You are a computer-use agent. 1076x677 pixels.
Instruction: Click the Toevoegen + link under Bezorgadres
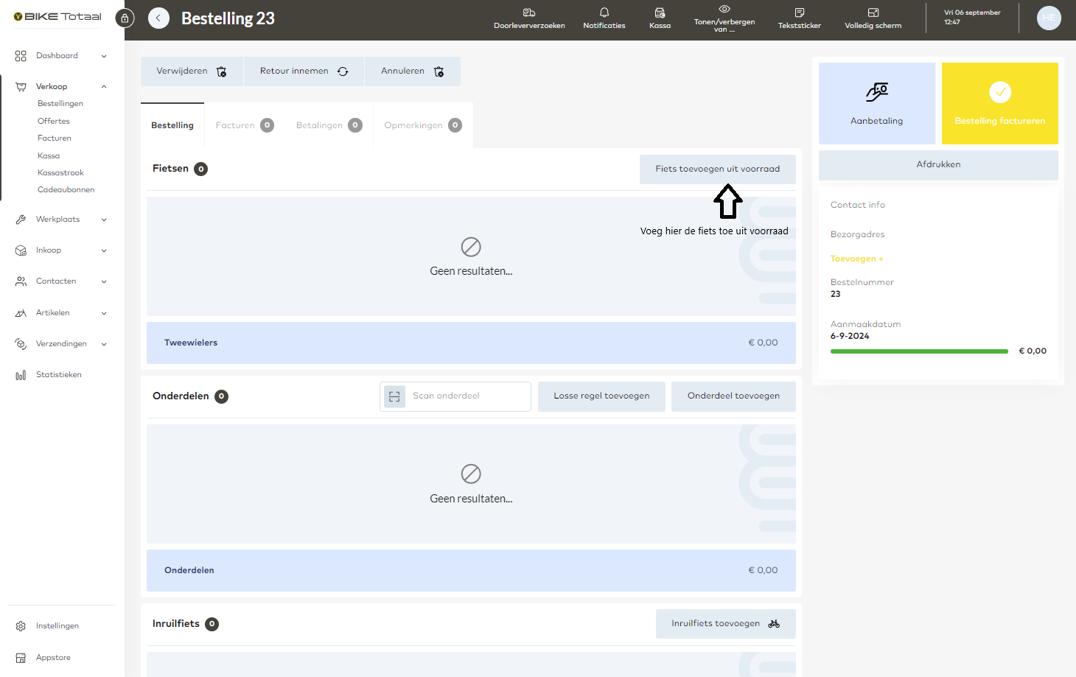(856, 259)
